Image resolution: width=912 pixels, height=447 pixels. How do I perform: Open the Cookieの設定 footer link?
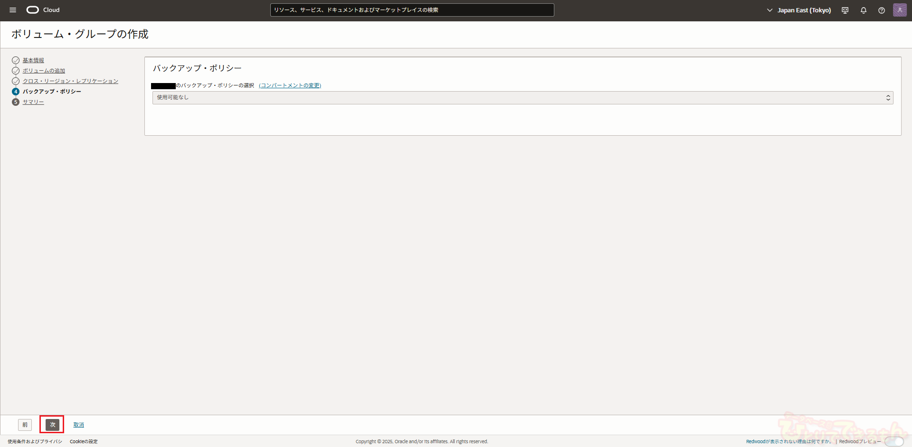(84, 442)
